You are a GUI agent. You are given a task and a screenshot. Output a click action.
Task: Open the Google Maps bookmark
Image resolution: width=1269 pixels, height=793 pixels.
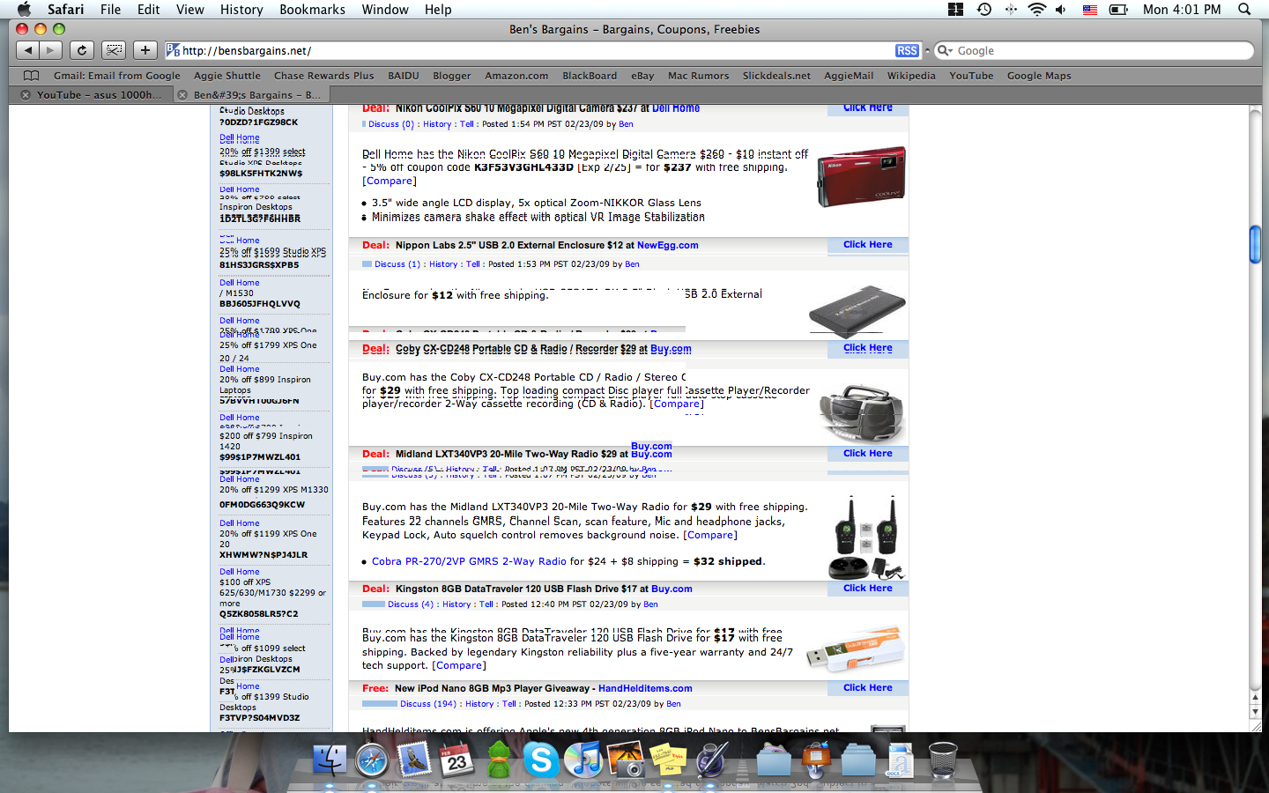pos(1039,76)
